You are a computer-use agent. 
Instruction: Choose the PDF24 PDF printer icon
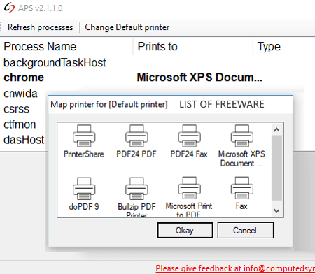136,136
